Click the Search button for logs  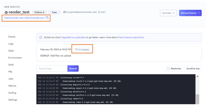click(x=73, y=68)
